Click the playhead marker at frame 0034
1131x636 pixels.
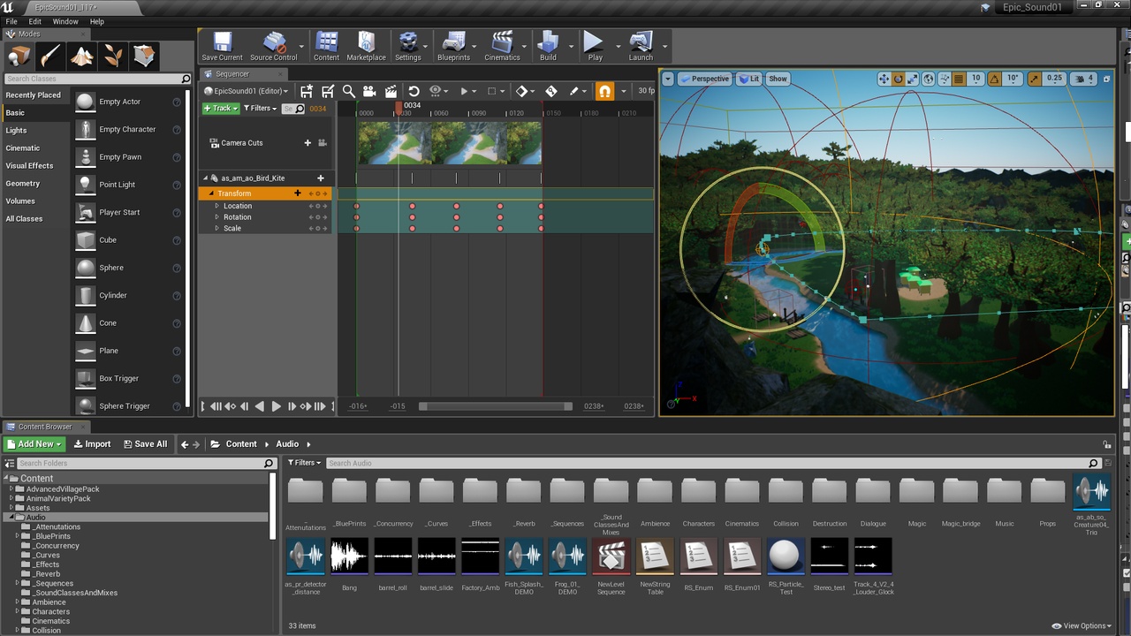pyautogui.click(x=399, y=108)
